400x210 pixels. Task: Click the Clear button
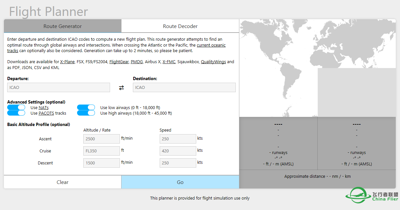(63, 182)
